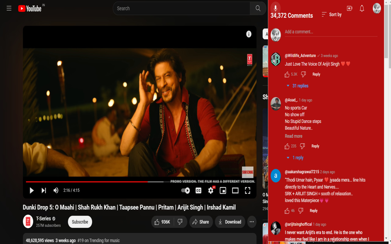Click 3 weeks ago timestamp on first comment
This screenshot has height=244, width=391.
[329, 56]
